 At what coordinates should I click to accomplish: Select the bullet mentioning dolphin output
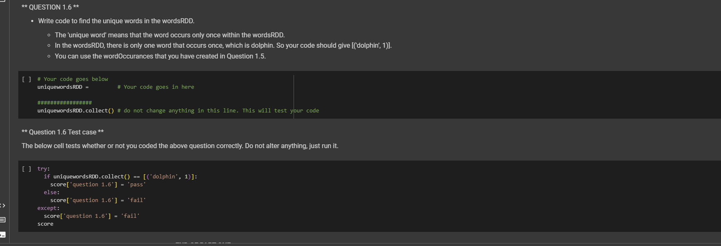(x=223, y=45)
